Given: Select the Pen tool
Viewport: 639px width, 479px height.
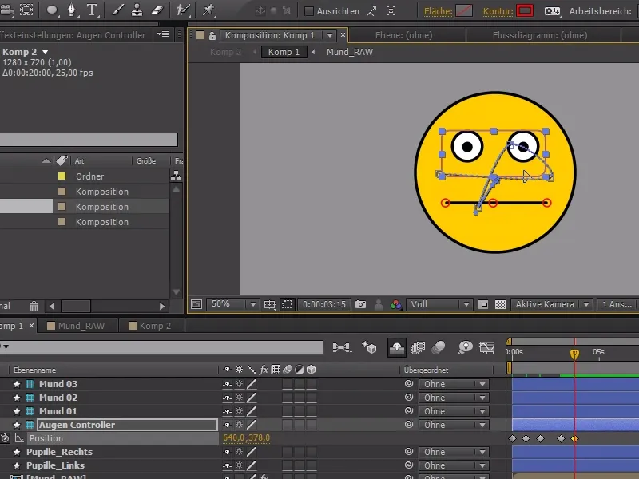Looking at the screenshot, I should [72, 10].
